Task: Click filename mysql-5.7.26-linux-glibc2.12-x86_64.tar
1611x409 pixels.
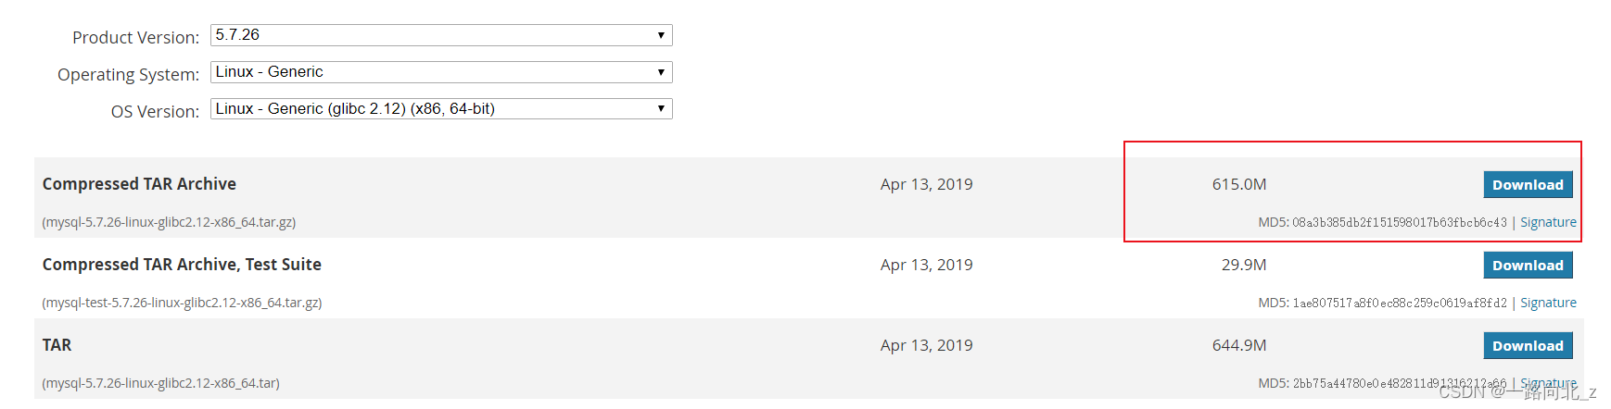Action: [160, 383]
